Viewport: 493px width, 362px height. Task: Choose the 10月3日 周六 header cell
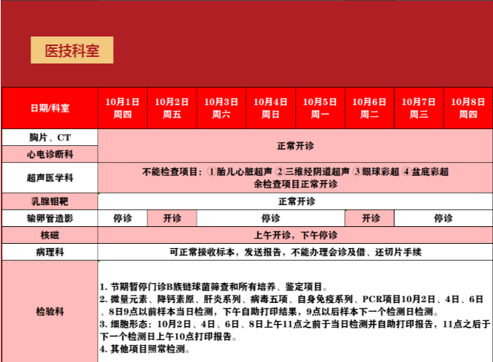(221, 108)
